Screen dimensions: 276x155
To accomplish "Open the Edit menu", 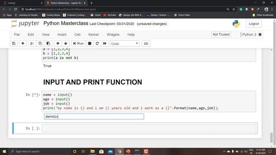I will pyautogui.click(x=31, y=34).
